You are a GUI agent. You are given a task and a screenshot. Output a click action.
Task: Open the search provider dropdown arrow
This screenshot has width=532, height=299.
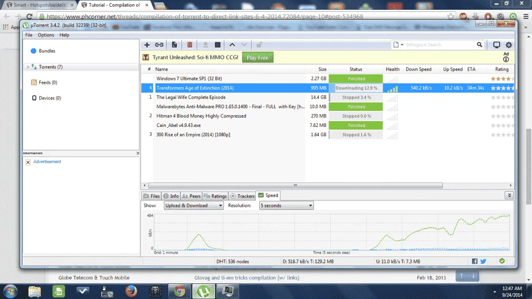pos(402,45)
